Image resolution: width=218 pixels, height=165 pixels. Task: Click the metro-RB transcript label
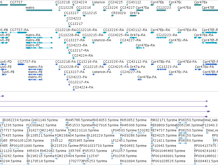tap(33, 40)
